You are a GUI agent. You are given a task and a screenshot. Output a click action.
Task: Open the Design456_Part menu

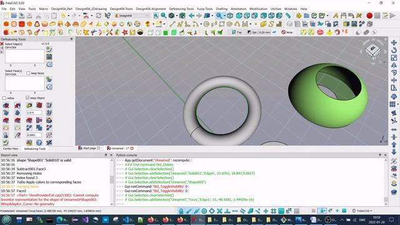[62, 9]
